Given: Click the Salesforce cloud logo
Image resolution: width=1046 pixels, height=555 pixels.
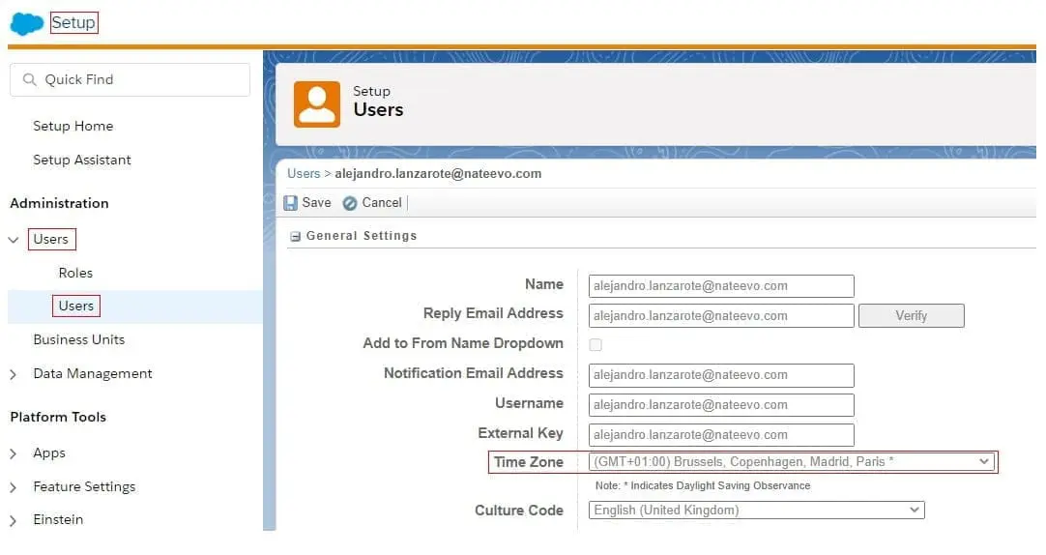Looking at the screenshot, I should pyautogui.click(x=27, y=23).
